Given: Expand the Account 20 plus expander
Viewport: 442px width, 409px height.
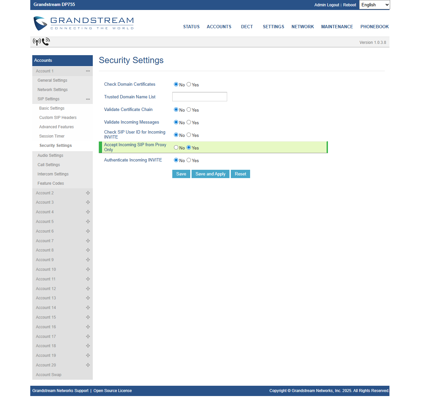Looking at the screenshot, I should pyautogui.click(x=88, y=365).
